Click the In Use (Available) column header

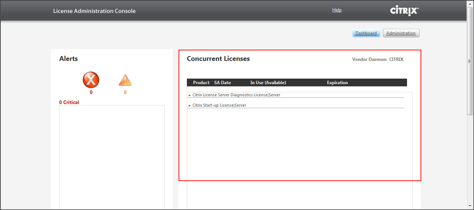268,83
